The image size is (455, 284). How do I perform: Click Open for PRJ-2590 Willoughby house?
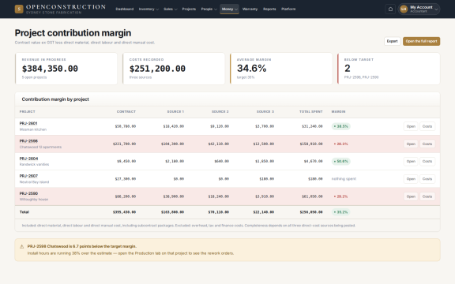pyautogui.click(x=411, y=196)
